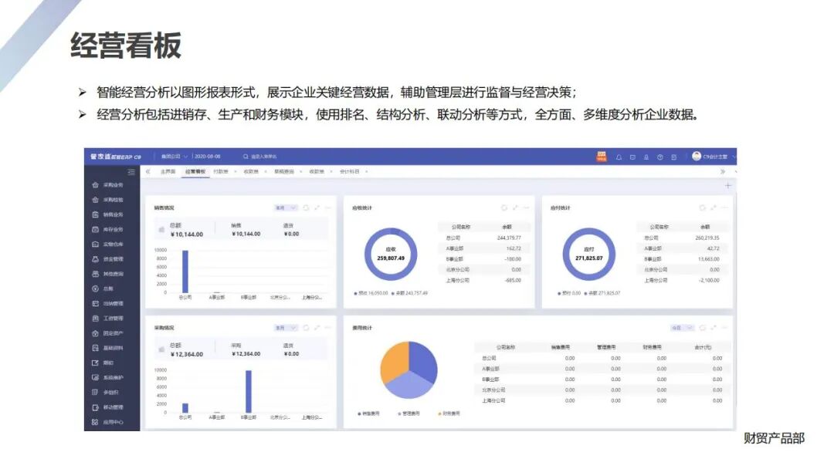Toggle the 销售费用 legend item
Screen dimensions: 834x469
(369, 413)
